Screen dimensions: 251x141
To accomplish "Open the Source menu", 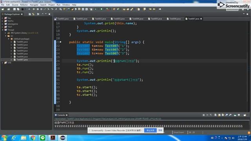I will coord(15,5).
